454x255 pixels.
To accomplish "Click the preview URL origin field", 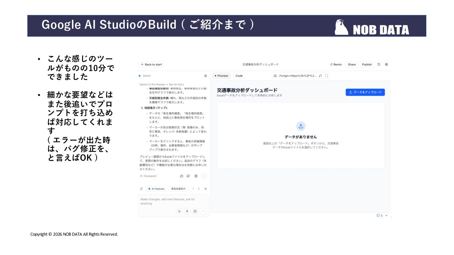I will click(298, 76).
